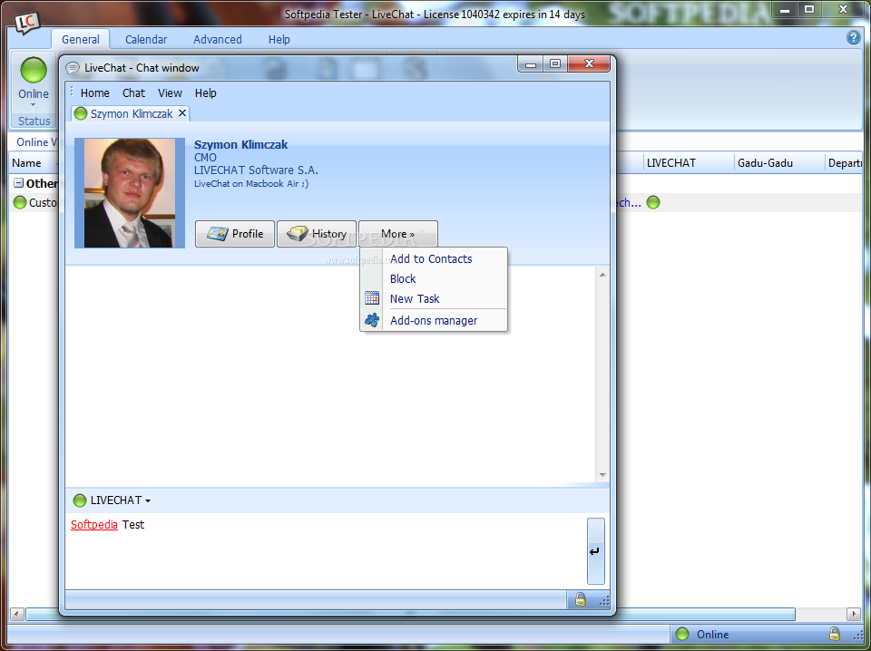Click the red Softpedia text in the message box
Screen dimensions: 871x651
(x=93, y=525)
